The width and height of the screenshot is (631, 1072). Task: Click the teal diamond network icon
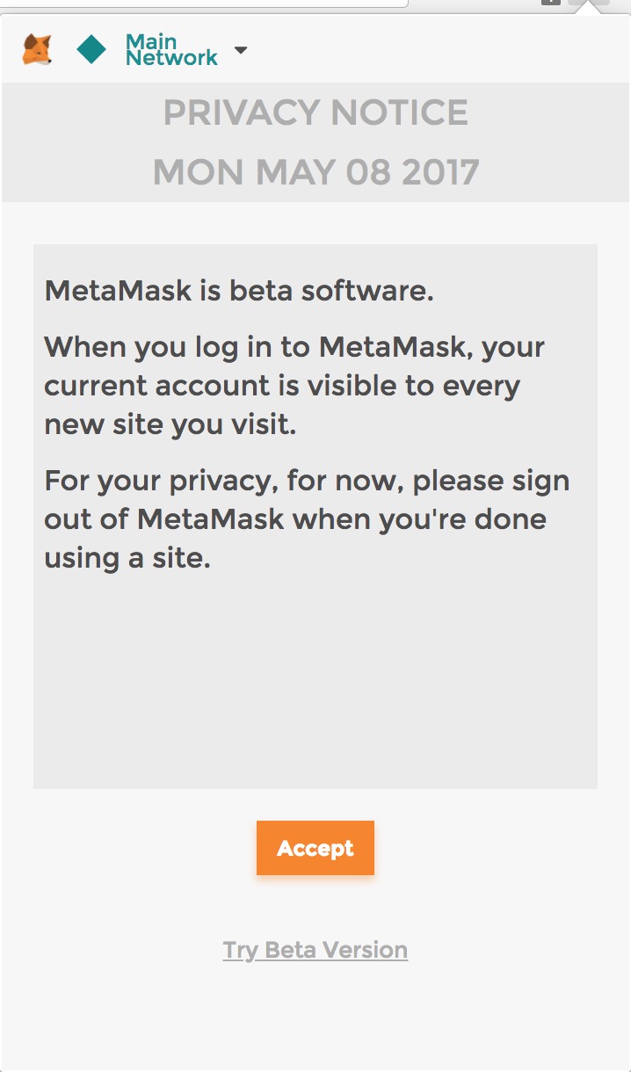pos(91,49)
